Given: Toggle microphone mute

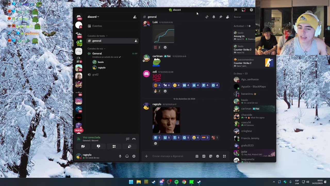Looking at the screenshot, I should click(120, 156).
